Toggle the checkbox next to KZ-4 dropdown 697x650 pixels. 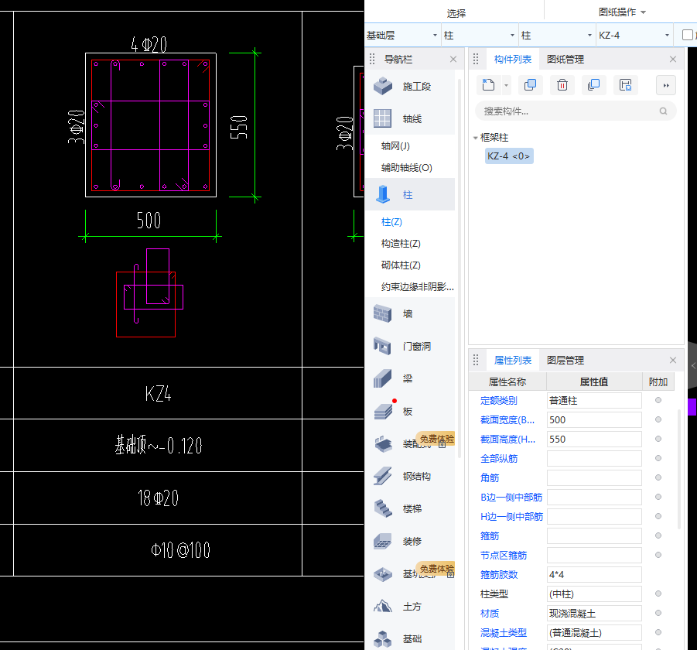pos(687,35)
